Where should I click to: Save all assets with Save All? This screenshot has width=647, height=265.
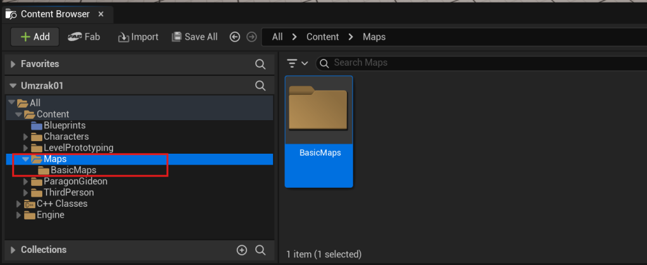(195, 37)
